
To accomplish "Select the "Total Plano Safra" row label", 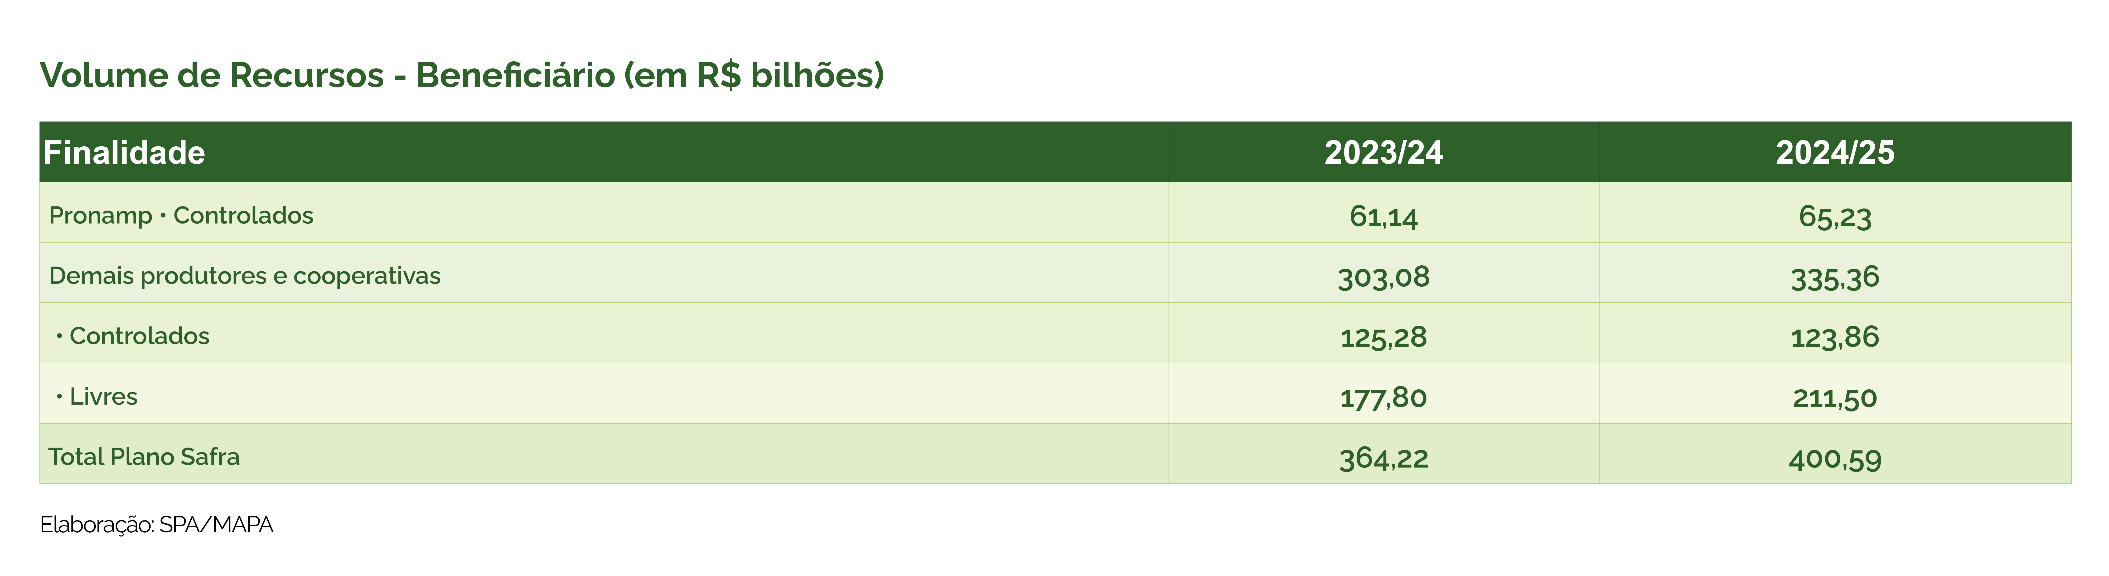I will pyautogui.click(x=144, y=457).
